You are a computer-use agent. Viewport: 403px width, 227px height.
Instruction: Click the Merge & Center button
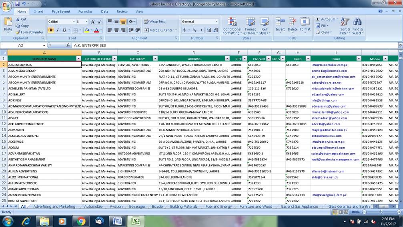click(x=159, y=30)
